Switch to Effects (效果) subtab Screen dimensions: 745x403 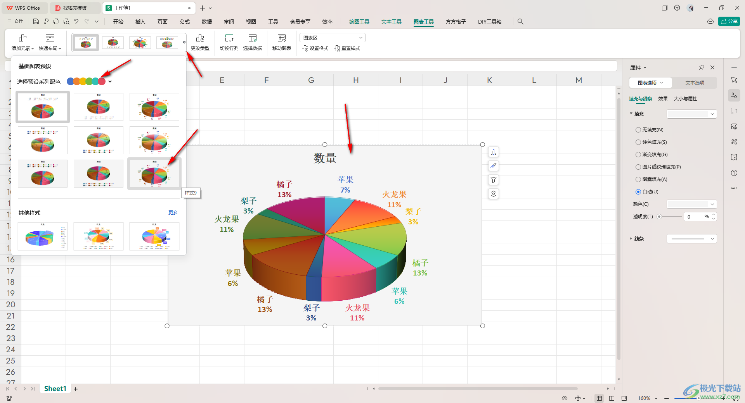(663, 99)
